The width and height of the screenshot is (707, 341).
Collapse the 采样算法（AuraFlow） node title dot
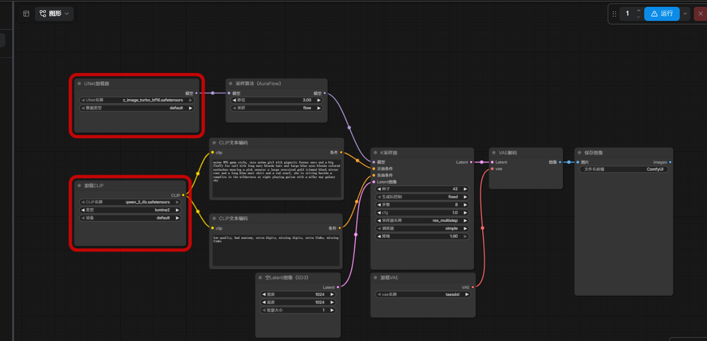click(231, 84)
